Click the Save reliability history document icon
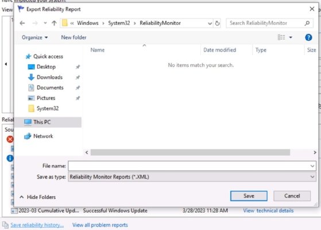 click(5, 225)
